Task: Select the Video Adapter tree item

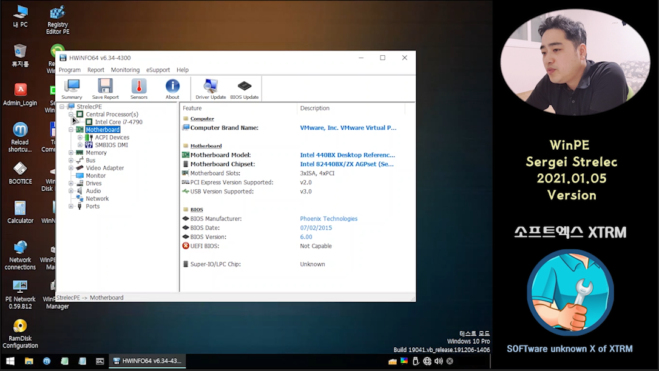Action: coord(104,168)
